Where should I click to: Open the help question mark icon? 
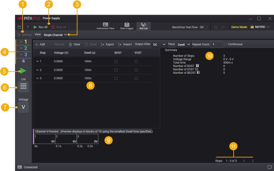27,27
